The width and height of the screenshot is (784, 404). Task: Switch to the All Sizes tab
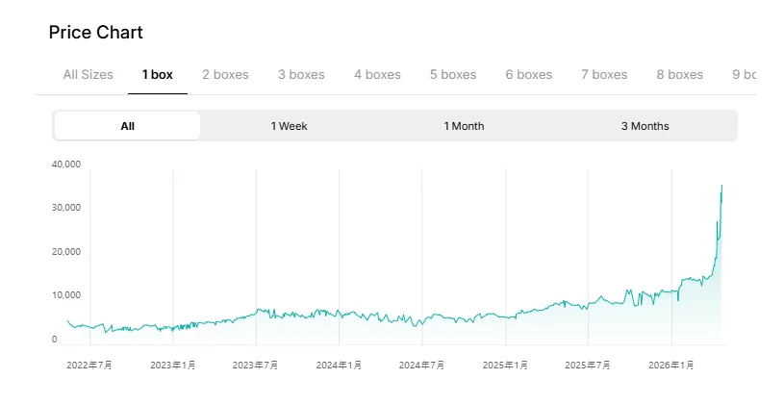coord(88,74)
